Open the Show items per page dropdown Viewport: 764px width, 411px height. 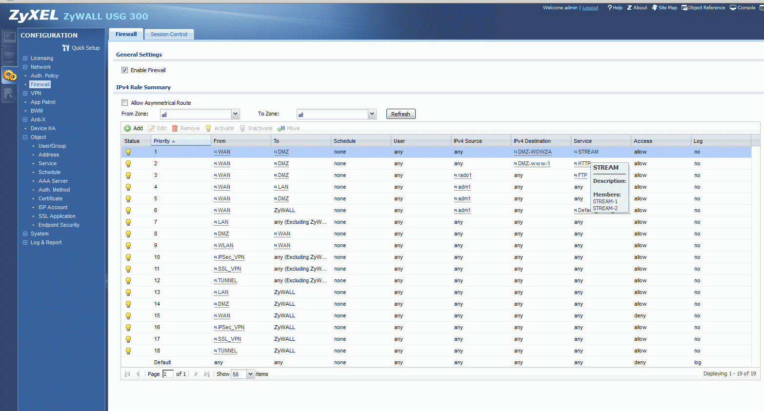coord(250,374)
